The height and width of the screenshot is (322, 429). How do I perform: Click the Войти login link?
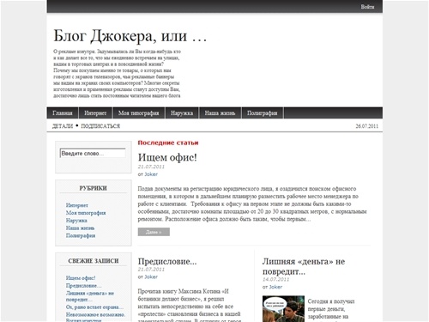[367, 7]
